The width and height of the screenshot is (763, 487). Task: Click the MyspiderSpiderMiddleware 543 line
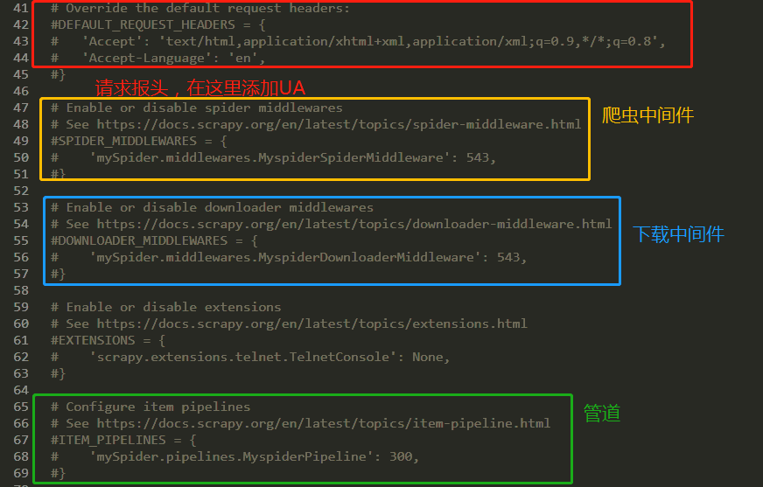pos(273,157)
